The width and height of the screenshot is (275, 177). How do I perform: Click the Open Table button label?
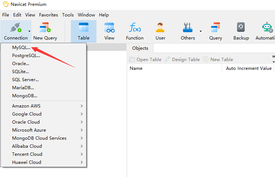click(x=149, y=60)
